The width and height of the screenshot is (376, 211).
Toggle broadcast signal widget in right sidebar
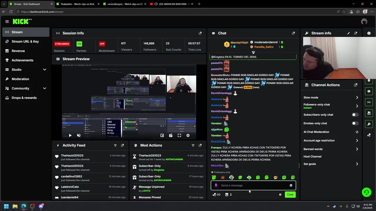pyautogui.click(x=369, y=102)
